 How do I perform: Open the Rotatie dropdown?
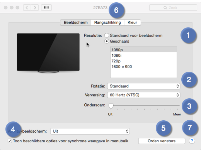144,86
